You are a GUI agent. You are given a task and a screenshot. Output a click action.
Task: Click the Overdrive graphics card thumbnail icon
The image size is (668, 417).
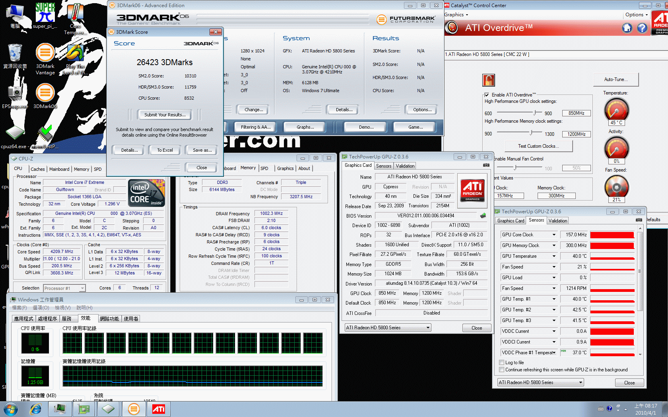pos(489,80)
